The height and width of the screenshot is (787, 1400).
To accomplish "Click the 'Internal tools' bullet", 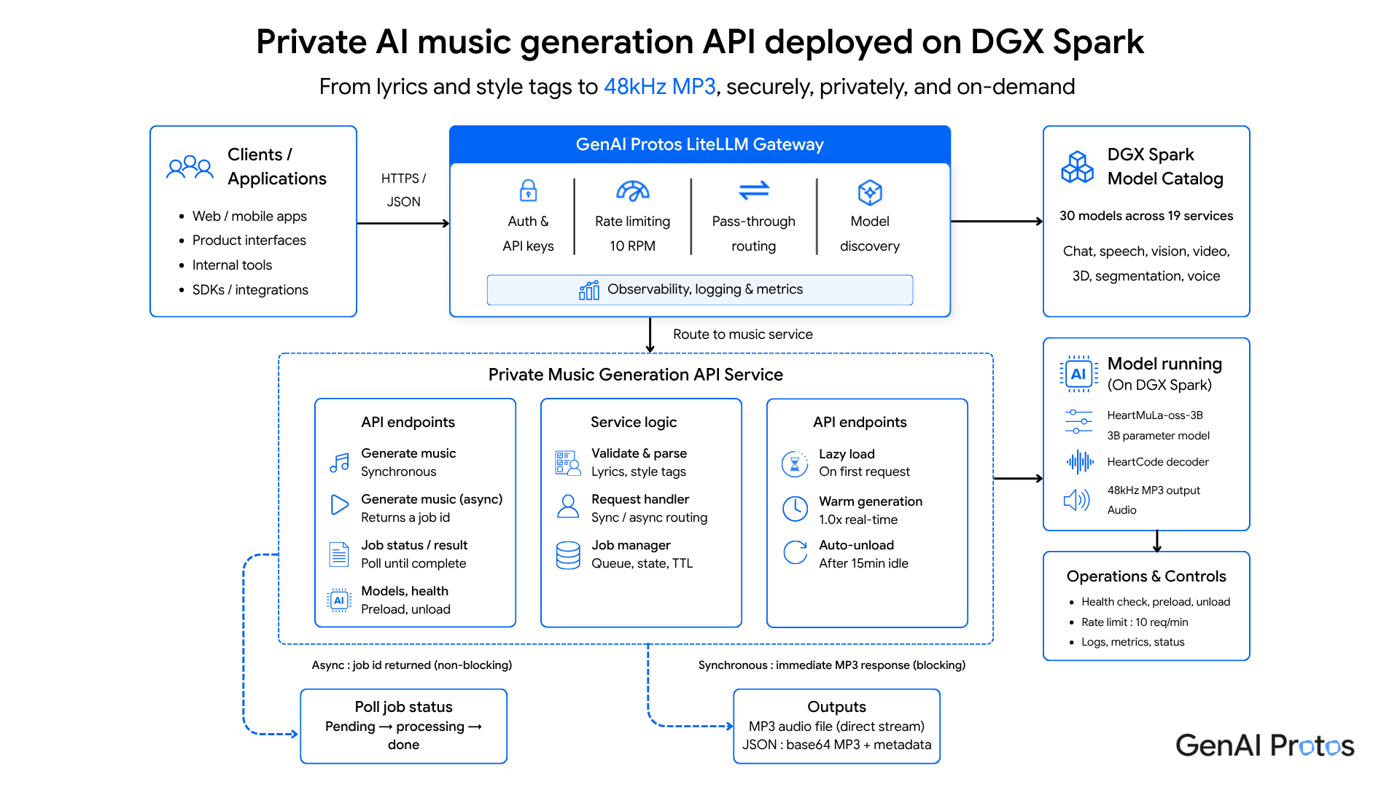I will click(232, 265).
